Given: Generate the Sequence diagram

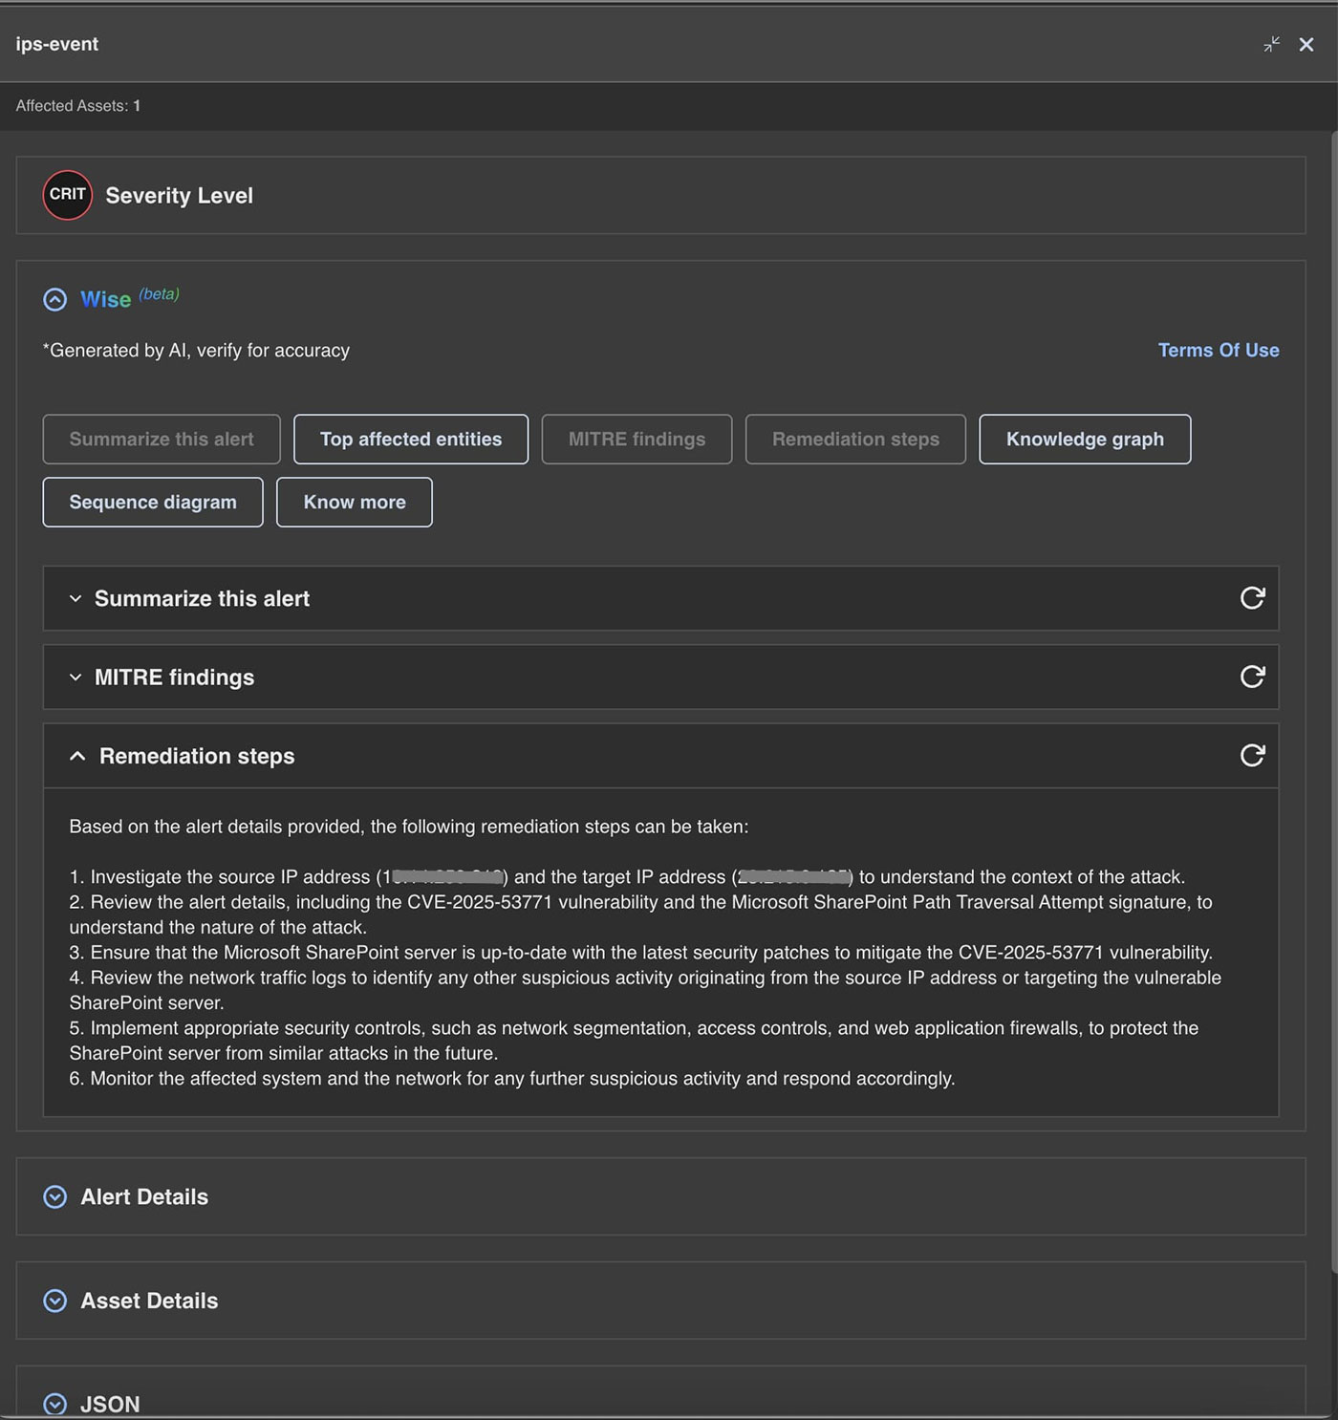Looking at the screenshot, I should coord(153,502).
